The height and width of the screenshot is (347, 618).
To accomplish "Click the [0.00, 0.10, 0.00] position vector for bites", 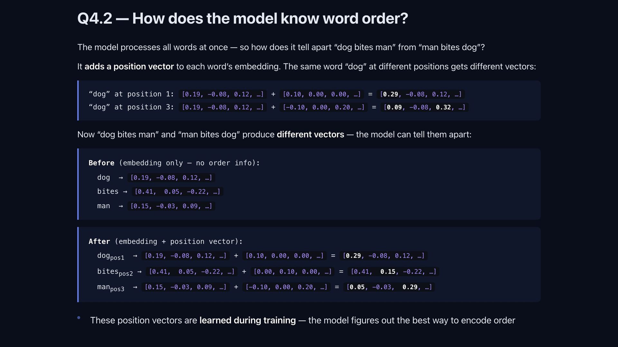I will coord(292,272).
